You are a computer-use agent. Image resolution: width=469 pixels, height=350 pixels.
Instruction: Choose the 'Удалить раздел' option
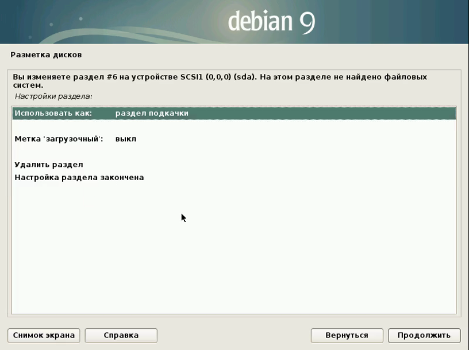(x=49, y=165)
